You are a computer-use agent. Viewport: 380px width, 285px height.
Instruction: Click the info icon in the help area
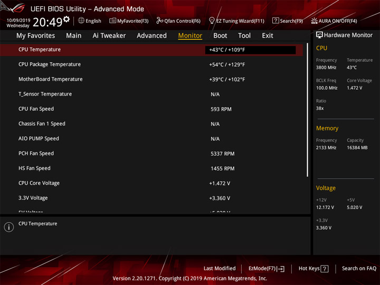tap(9, 227)
